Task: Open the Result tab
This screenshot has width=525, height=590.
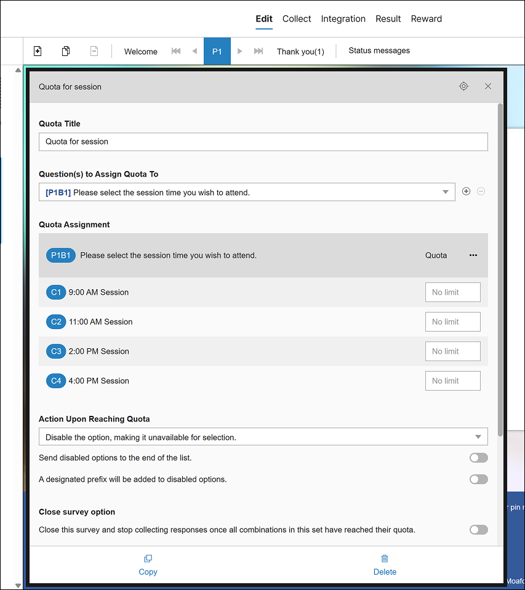Action: (x=388, y=19)
